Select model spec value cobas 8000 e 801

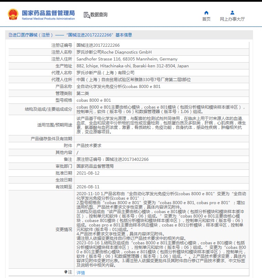click(94, 100)
